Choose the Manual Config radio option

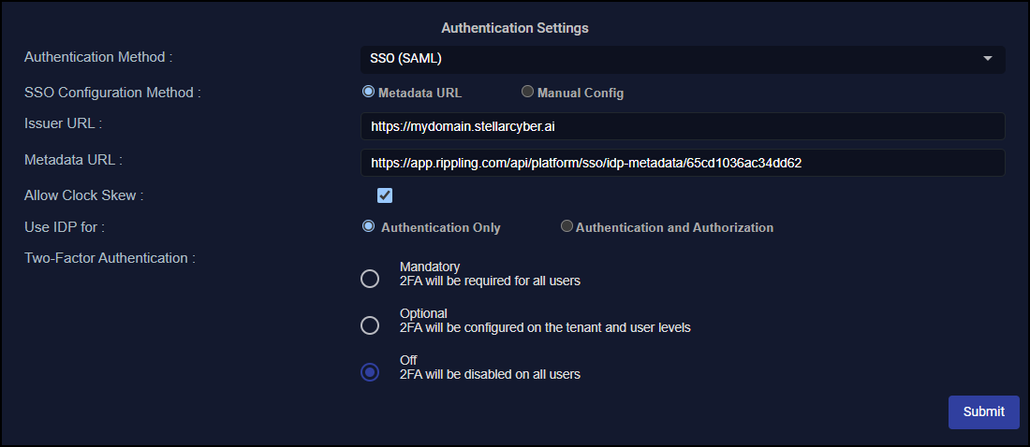coord(528,93)
